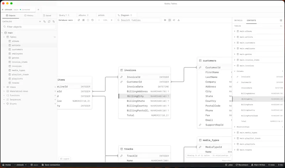This screenshot has width=285, height=168.
Task: Open the Query 1 tab
Action: click(63, 15)
